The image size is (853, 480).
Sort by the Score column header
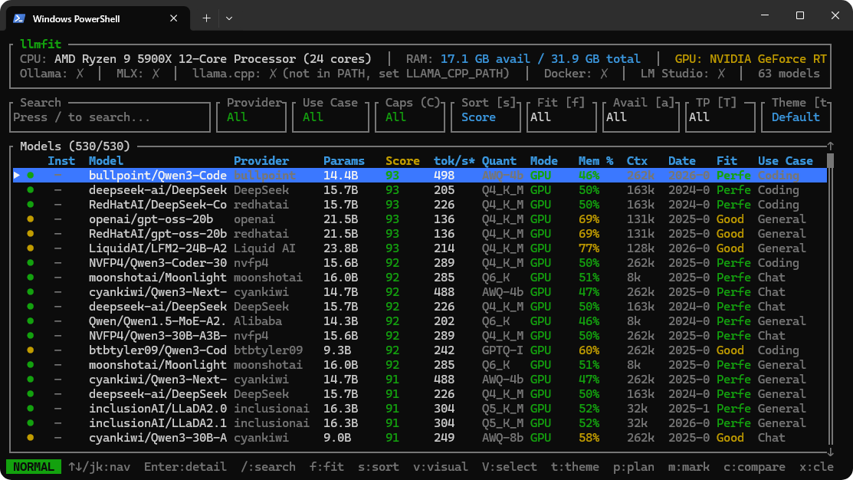pos(402,161)
